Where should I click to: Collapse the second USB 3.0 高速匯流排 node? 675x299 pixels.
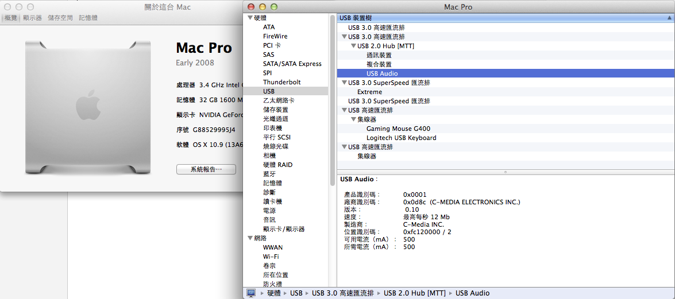344,37
